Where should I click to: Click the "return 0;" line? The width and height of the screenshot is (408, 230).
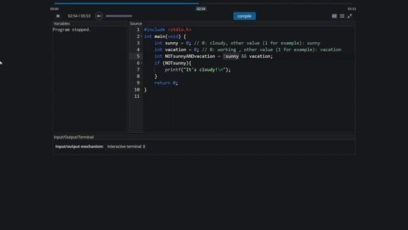pos(166,83)
